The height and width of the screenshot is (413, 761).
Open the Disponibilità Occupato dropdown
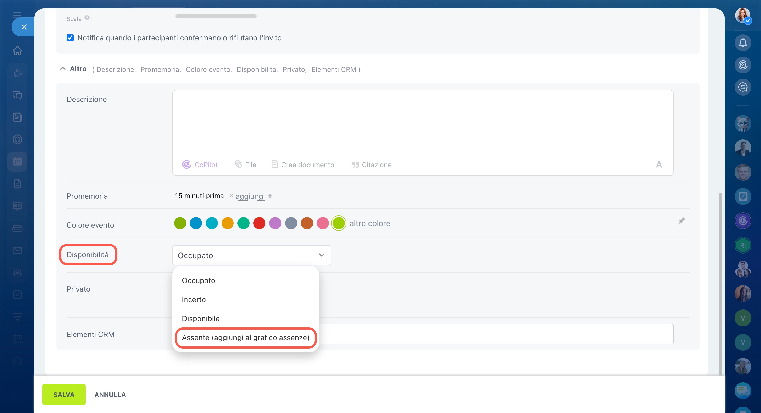pyautogui.click(x=251, y=255)
